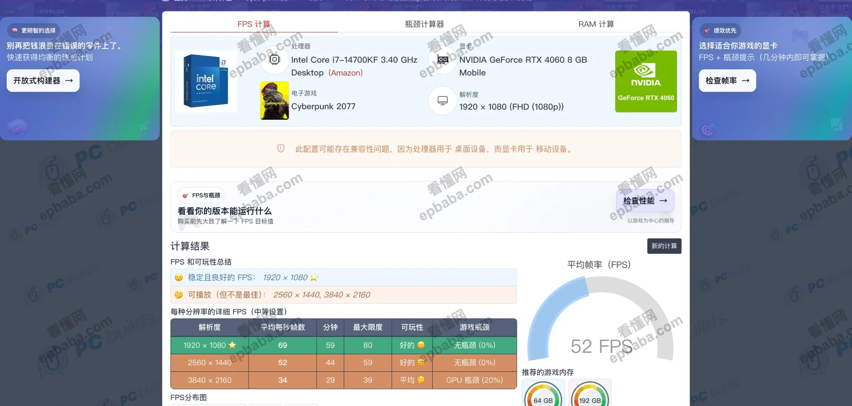This screenshot has width=852, height=406.
Task: Click the smiley icon beside 稳定且良好的 FPS
Action: coord(179,277)
